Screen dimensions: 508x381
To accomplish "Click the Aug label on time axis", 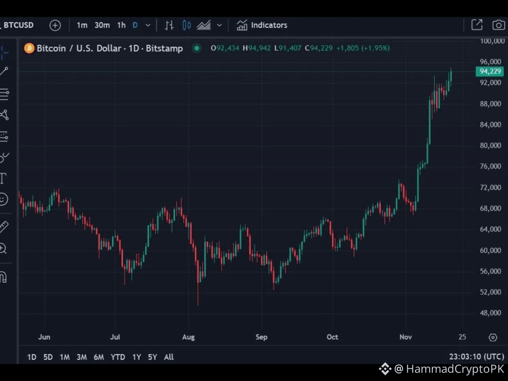I will coord(189,337).
